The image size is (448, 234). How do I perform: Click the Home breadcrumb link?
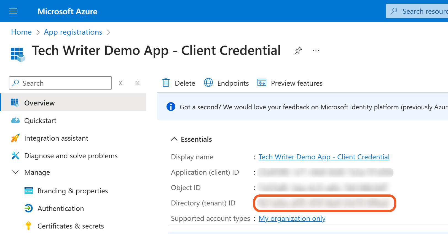click(21, 32)
